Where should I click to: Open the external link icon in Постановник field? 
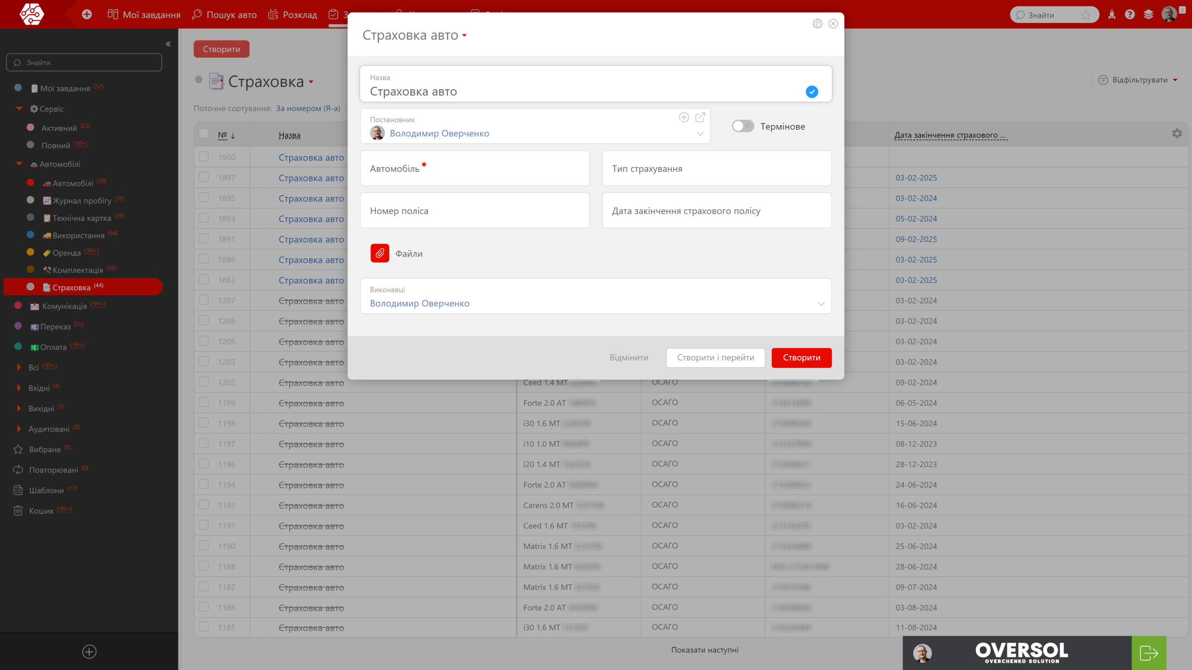pos(700,117)
